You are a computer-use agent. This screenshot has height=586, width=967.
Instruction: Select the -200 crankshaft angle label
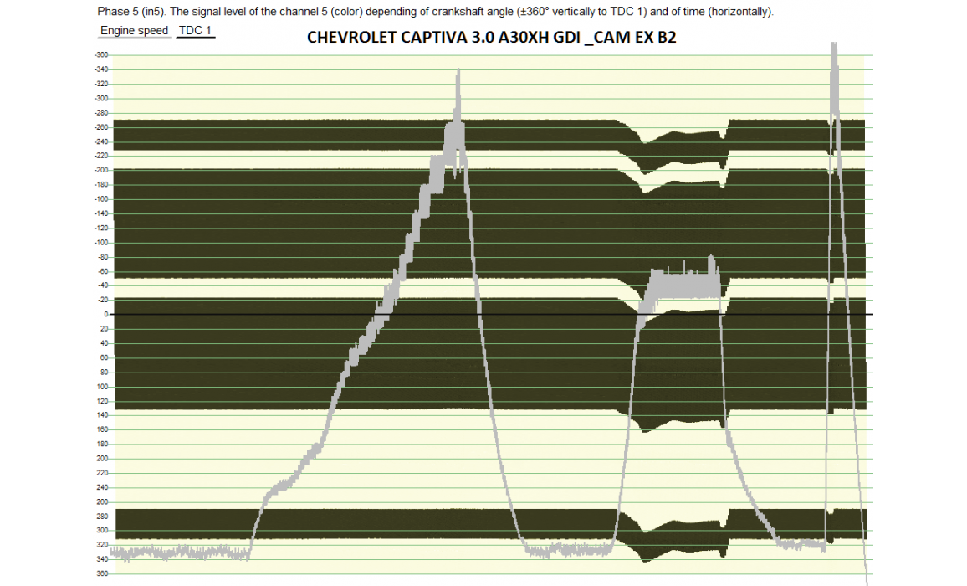[x=101, y=170]
